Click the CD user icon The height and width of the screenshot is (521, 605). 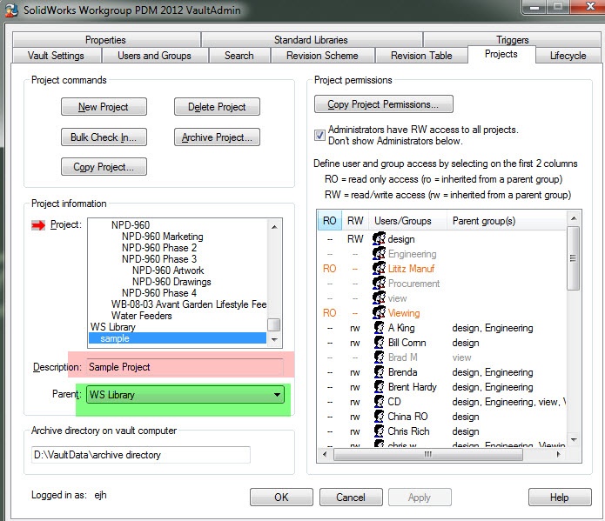[379, 402]
